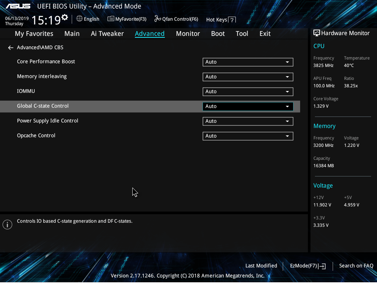
Task: Click the MyFavorite list icon
Action: point(111,19)
